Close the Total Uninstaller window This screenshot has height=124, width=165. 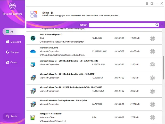(162, 3)
